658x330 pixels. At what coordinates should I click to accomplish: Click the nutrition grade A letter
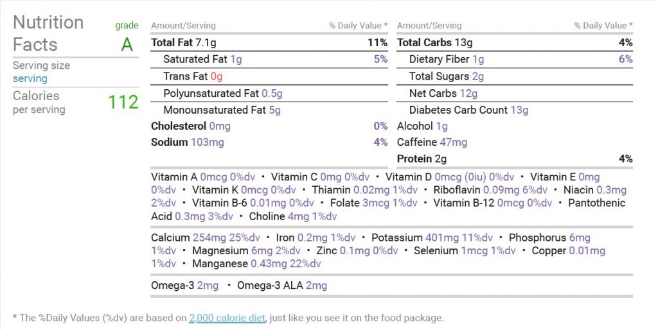[x=127, y=44]
